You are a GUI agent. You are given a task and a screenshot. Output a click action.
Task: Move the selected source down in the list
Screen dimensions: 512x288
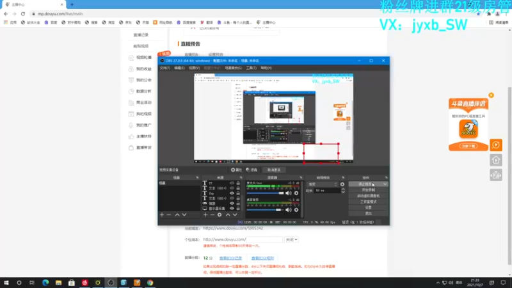[235, 215]
